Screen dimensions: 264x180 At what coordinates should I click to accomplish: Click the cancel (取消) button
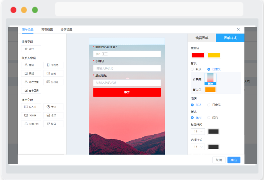click(219, 160)
